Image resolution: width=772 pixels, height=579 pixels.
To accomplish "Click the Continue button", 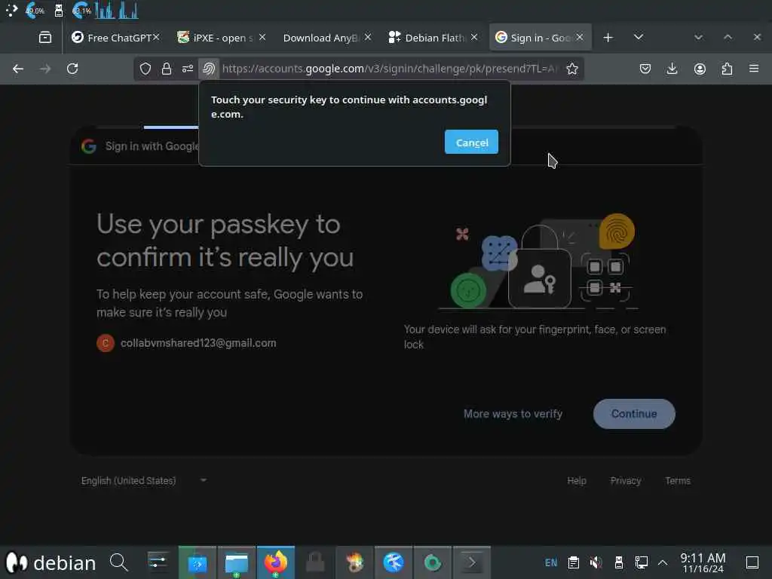I will click(634, 414).
